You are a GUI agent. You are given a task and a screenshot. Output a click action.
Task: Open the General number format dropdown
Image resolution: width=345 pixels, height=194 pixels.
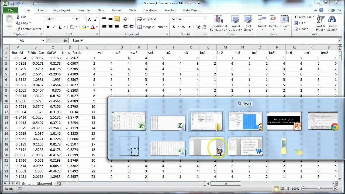click(x=205, y=19)
